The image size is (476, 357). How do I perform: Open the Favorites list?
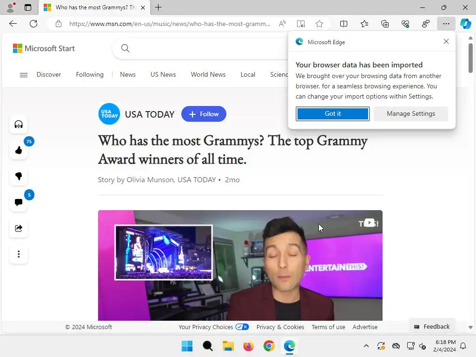(x=364, y=24)
